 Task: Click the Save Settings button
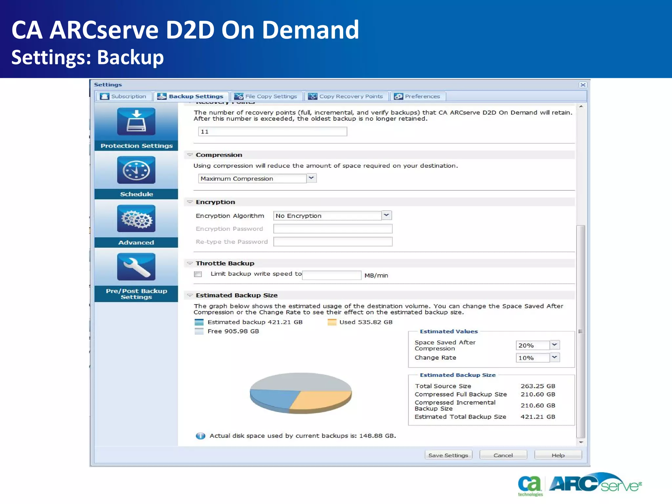point(448,455)
